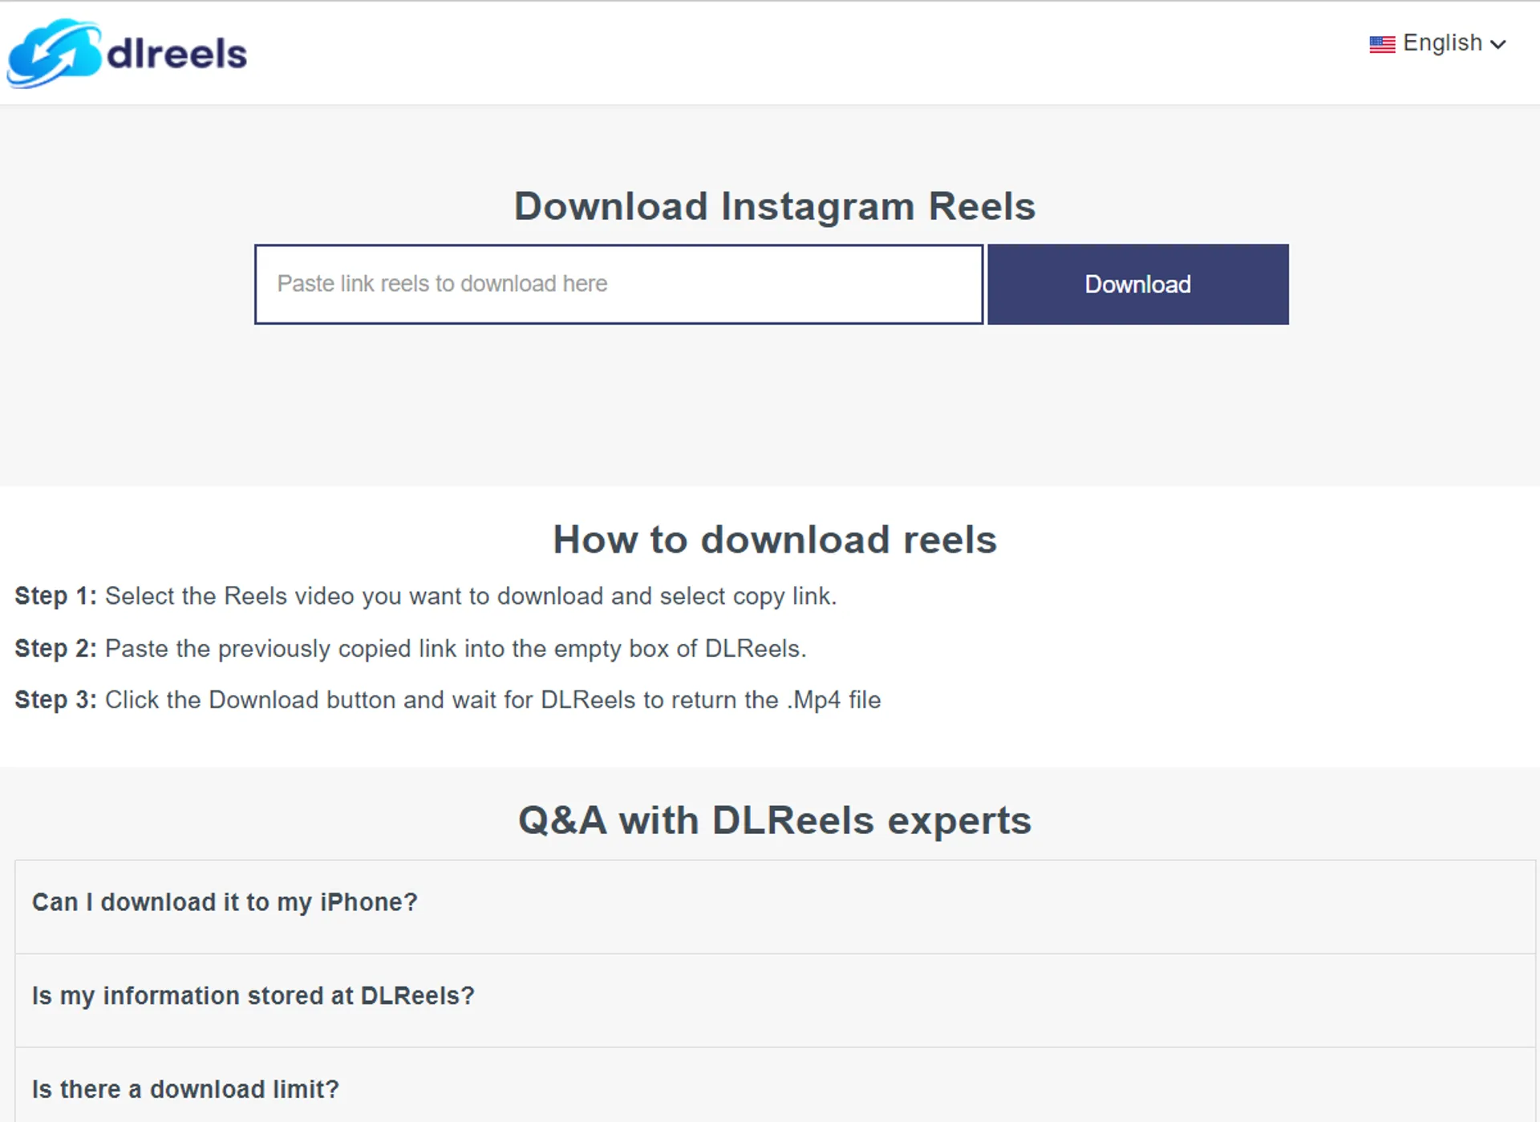Click the bold Step 1 label

point(55,597)
